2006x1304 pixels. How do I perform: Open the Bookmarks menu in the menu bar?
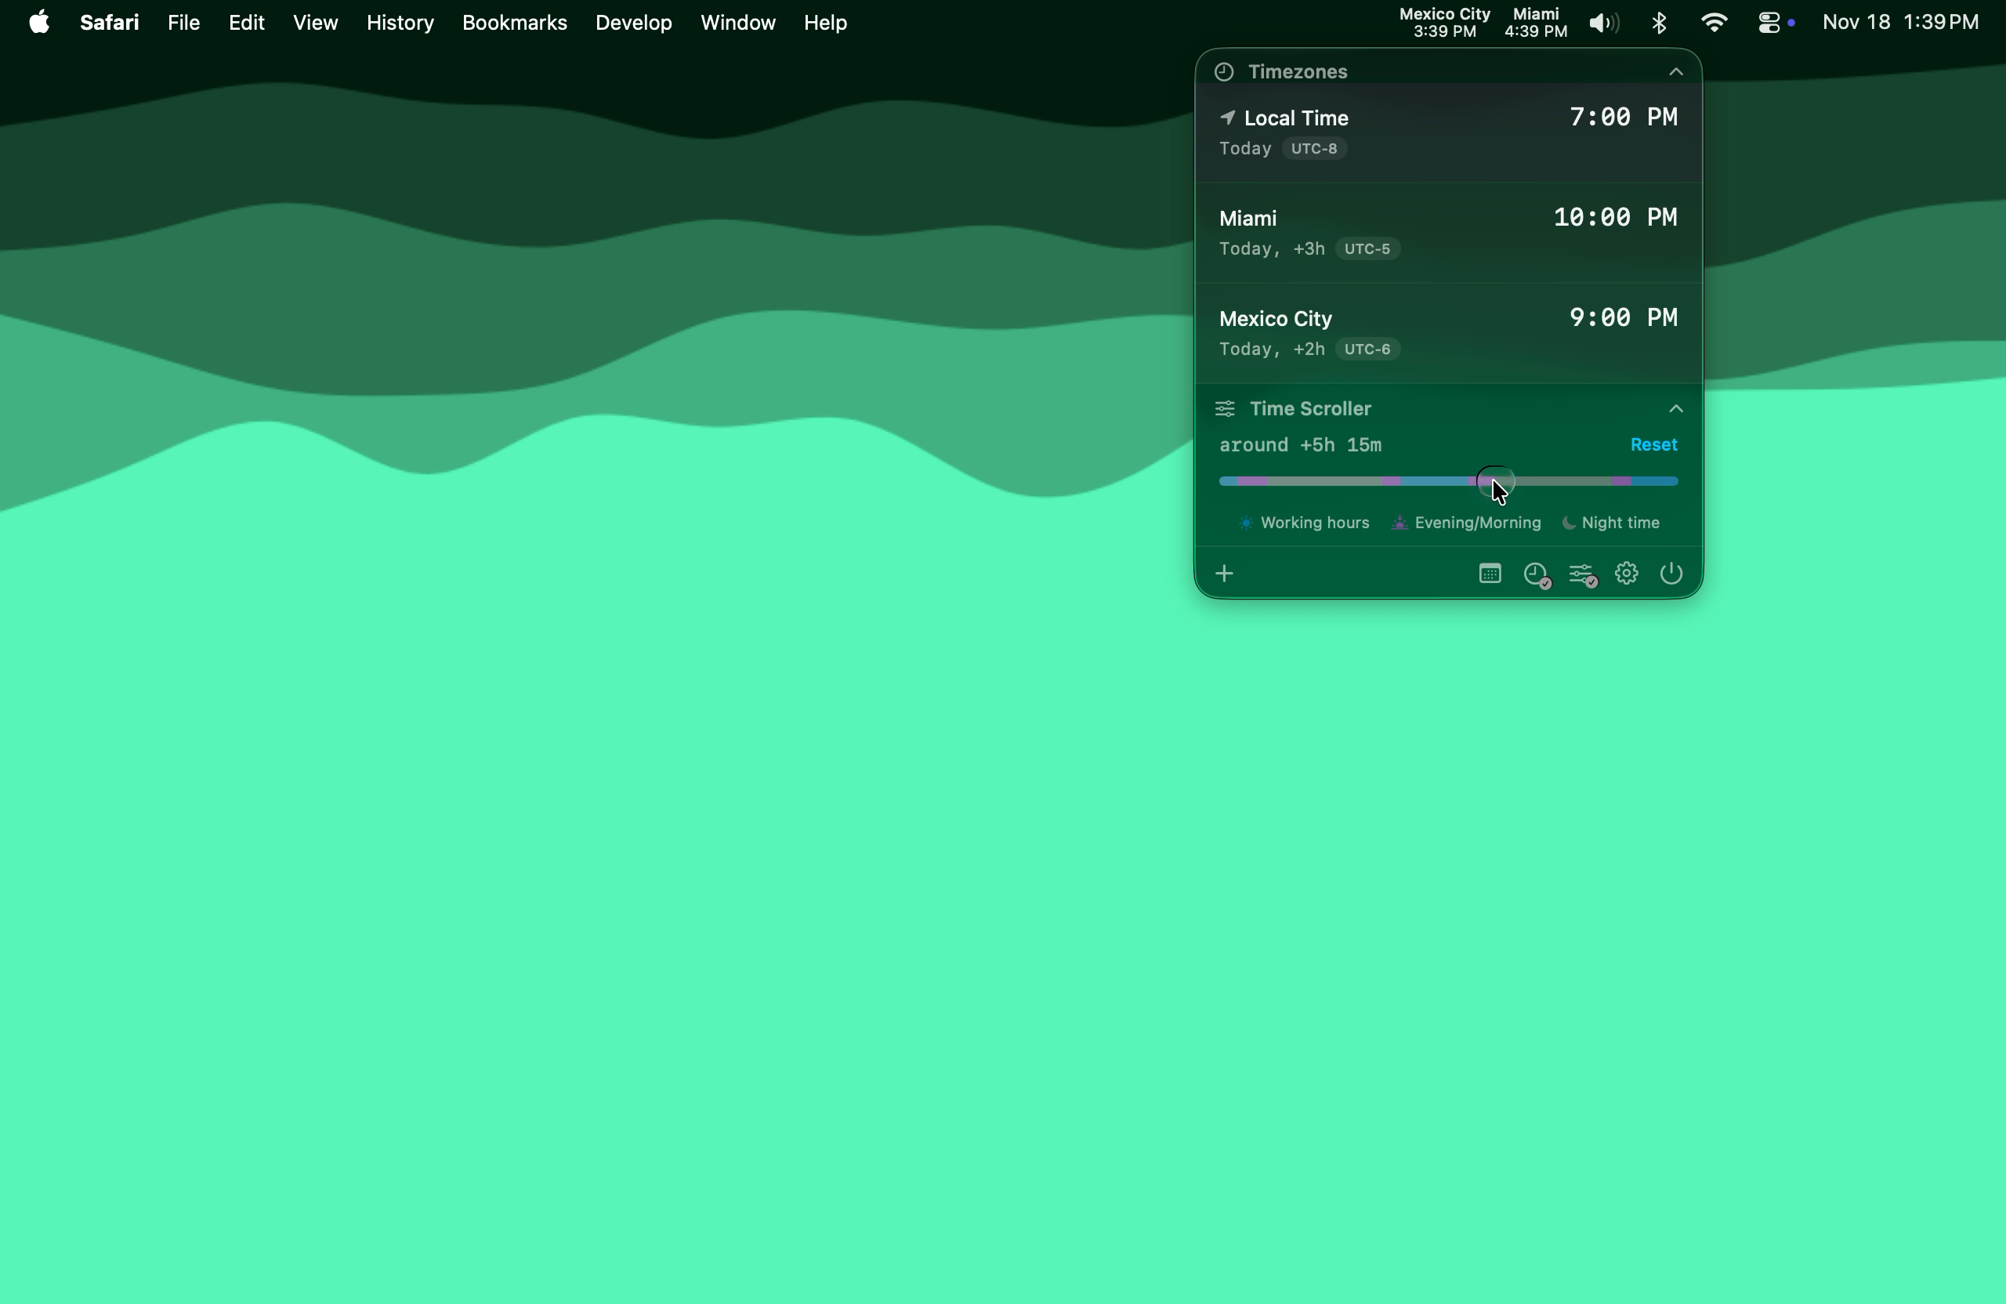pos(514,23)
